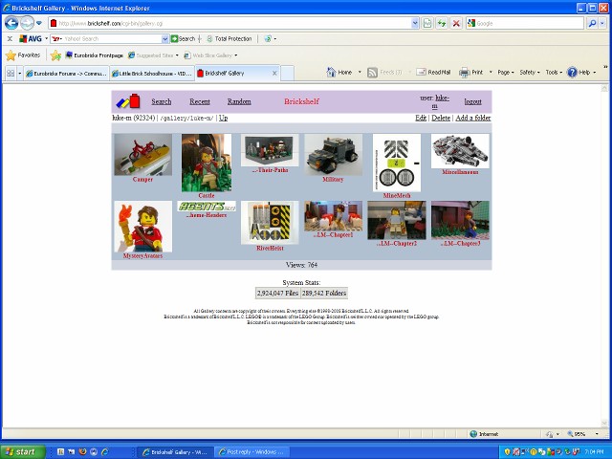Click the Brickshelf brick logo
The width and height of the screenshot is (612, 459).
(128, 101)
